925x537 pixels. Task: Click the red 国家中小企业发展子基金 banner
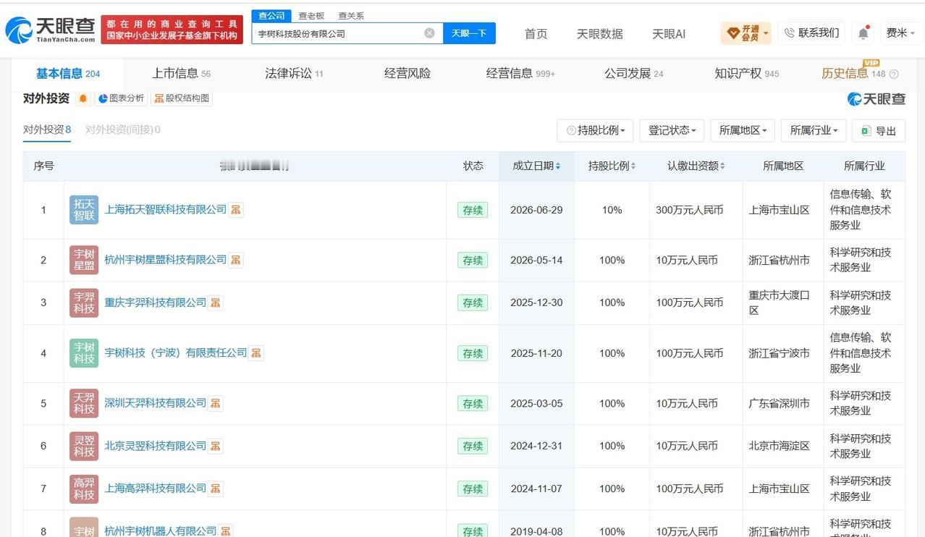click(x=172, y=30)
